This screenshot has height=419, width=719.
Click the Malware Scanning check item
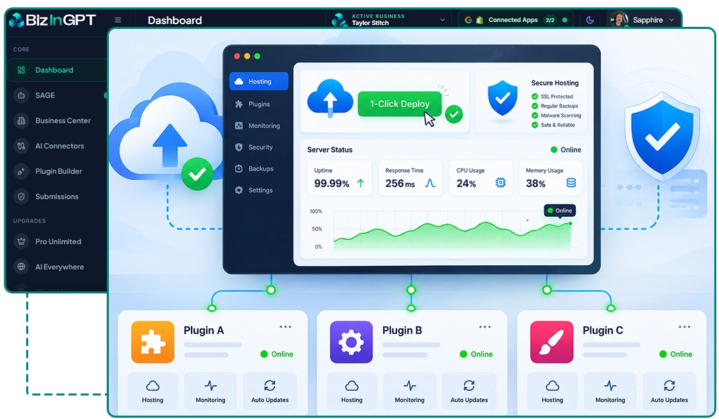coord(556,115)
